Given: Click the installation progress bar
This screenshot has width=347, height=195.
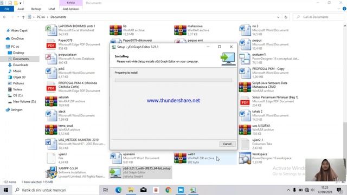Looking at the screenshot, I should 173,80.
